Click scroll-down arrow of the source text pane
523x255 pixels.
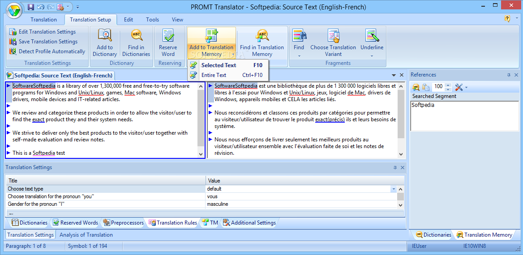click(x=201, y=153)
